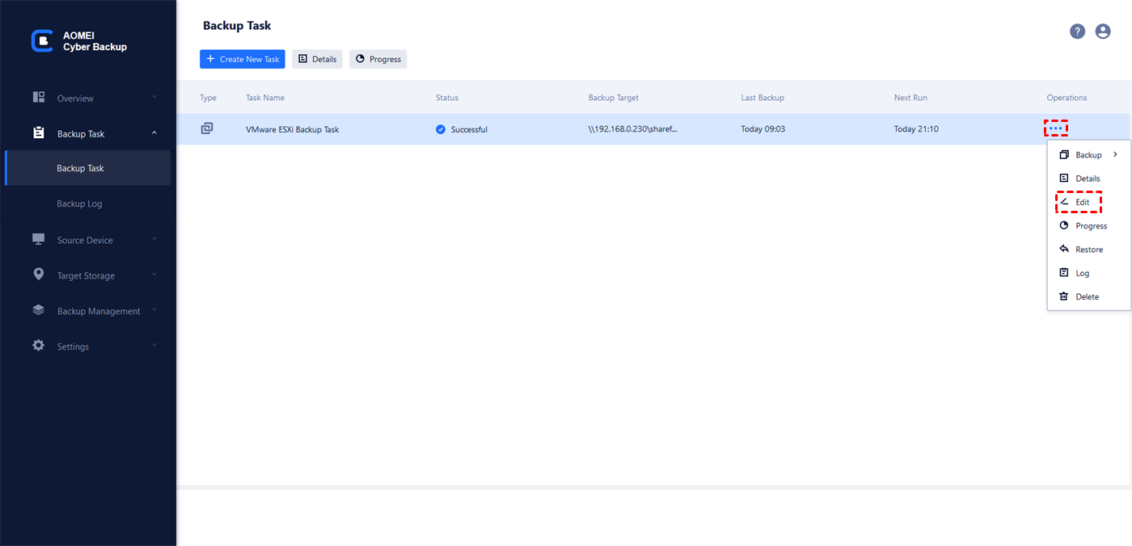Click the Today 09:03 last backup cell

click(x=763, y=129)
